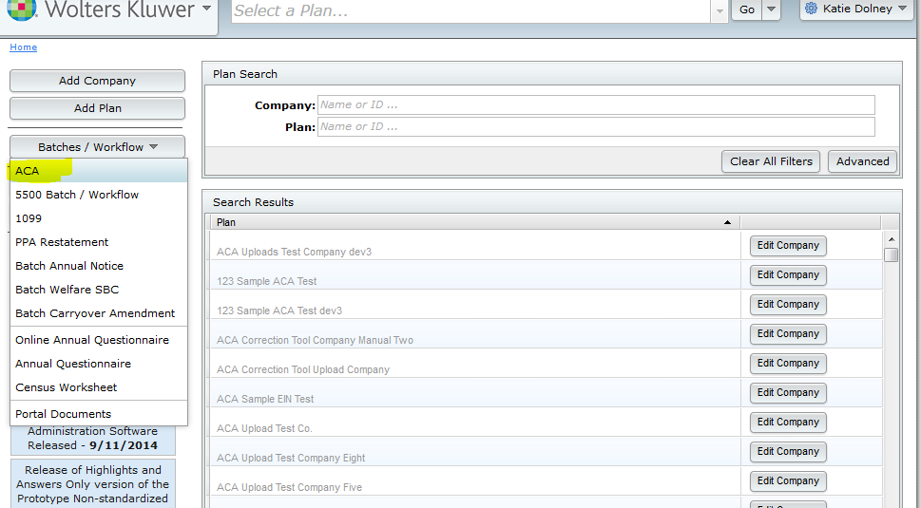Open the Advanced search options

(x=862, y=161)
